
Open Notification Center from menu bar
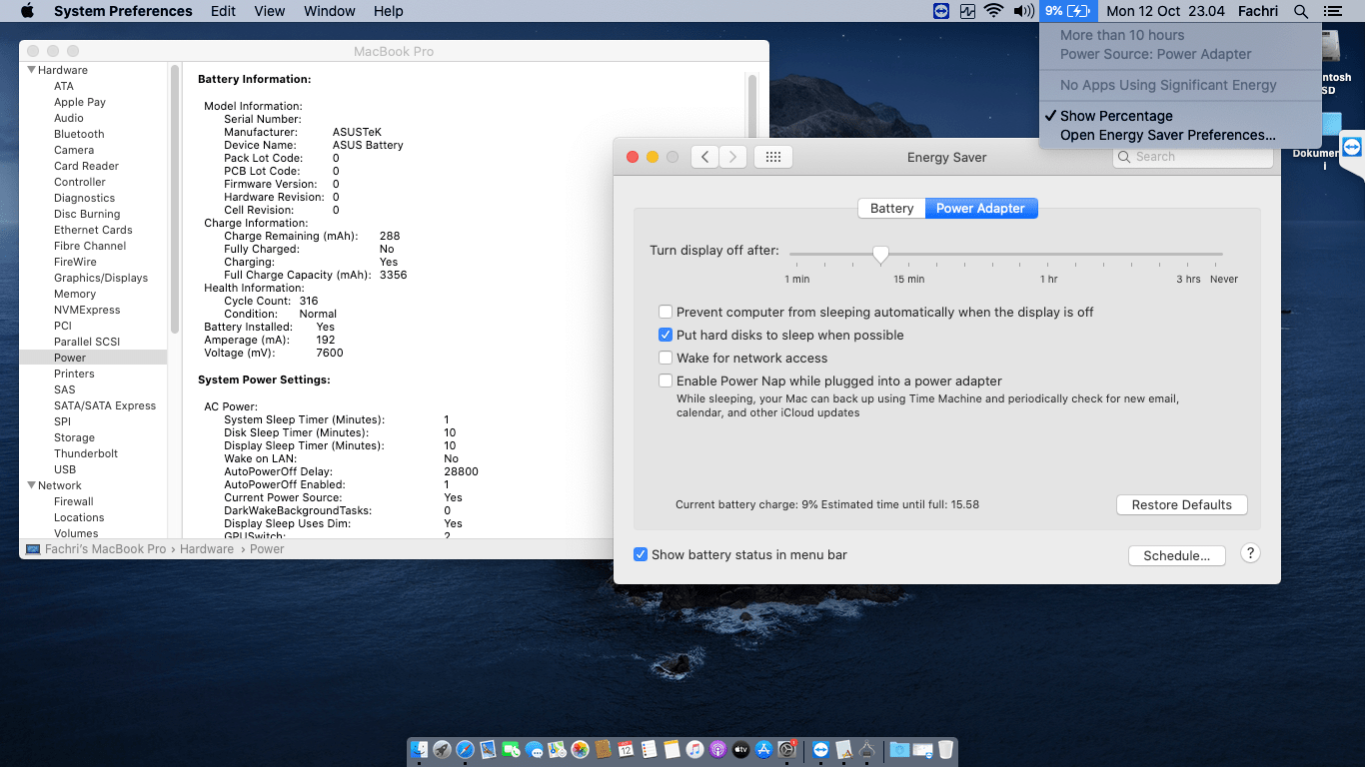(x=1335, y=11)
